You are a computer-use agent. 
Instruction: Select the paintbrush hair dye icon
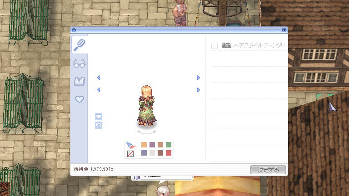point(131,145)
